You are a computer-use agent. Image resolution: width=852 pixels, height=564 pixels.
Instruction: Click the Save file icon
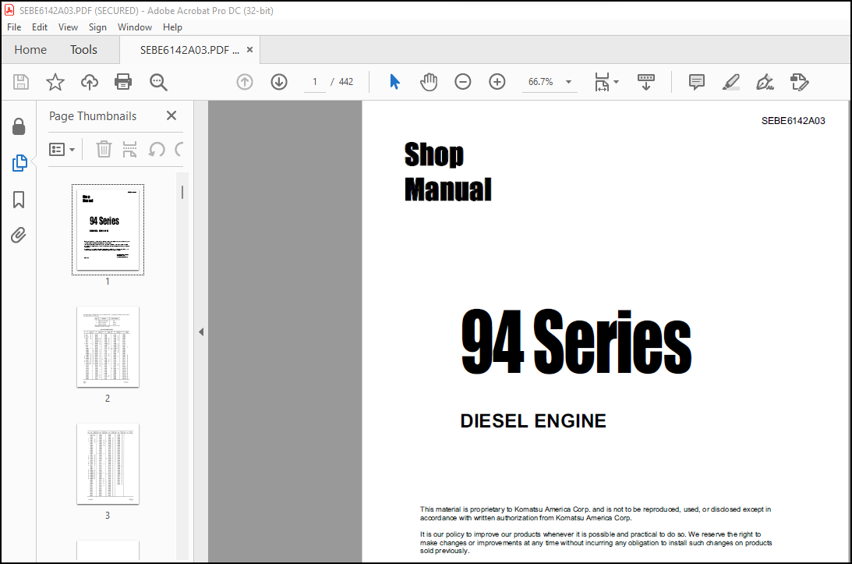click(20, 82)
